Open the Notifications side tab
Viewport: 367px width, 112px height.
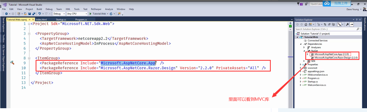click(365, 24)
